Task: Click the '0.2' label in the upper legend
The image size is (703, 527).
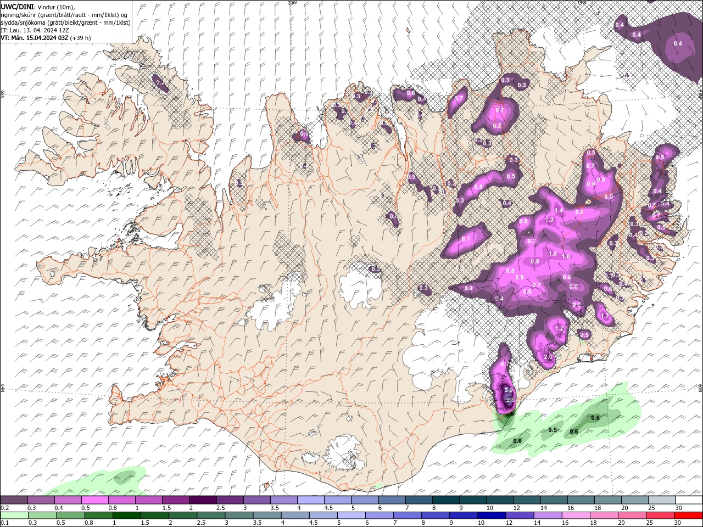Action: [4, 508]
